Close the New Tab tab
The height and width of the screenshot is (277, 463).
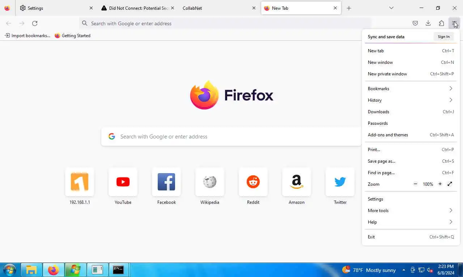click(x=335, y=8)
